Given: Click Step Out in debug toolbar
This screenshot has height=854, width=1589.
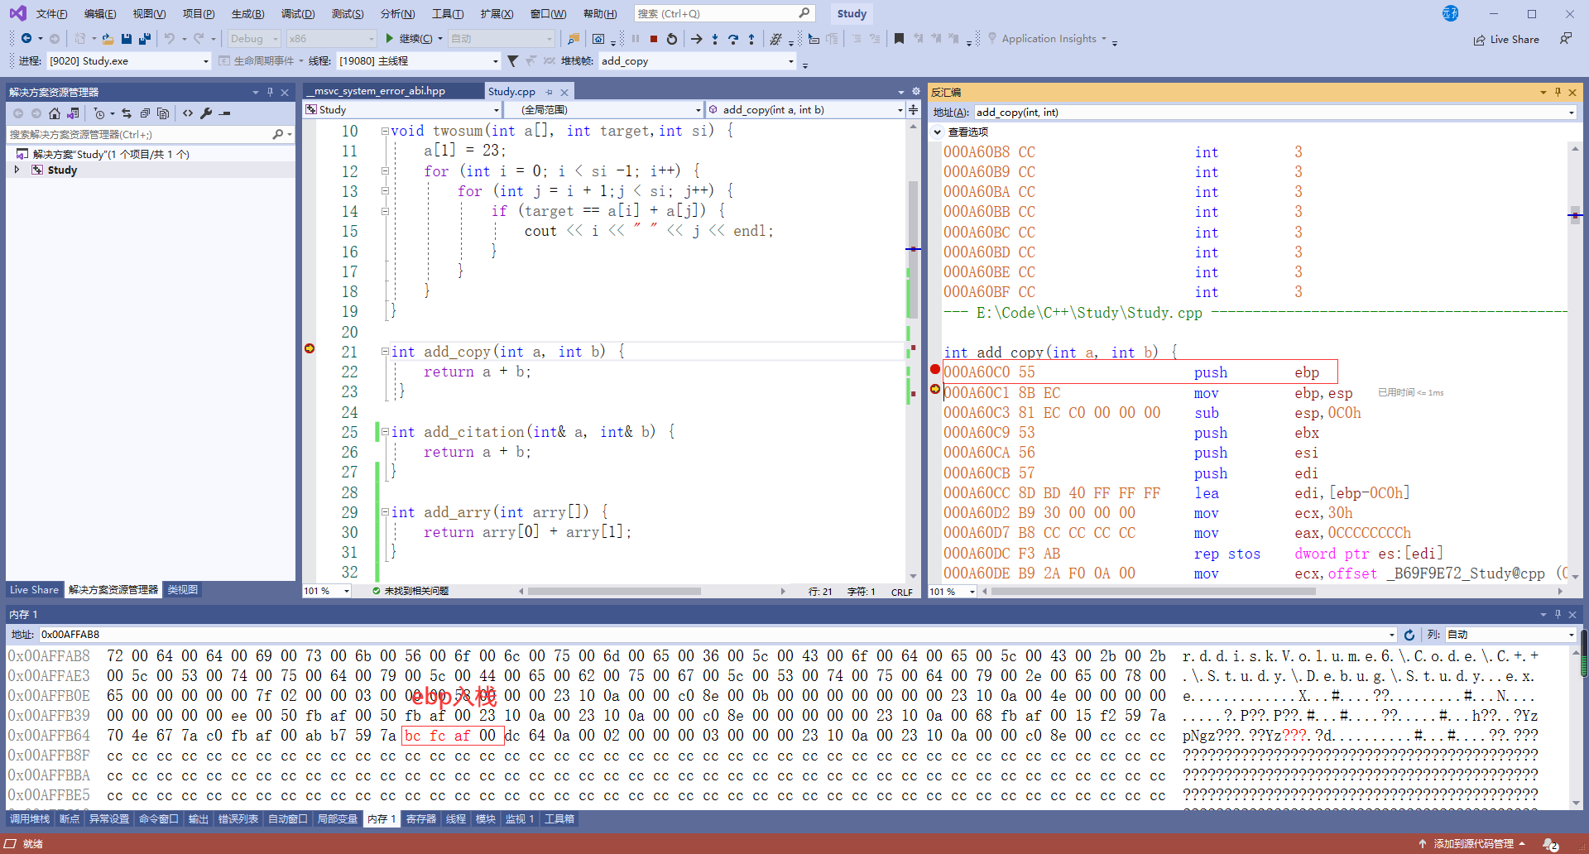Looking at the screenshot, I should point(751,39).
